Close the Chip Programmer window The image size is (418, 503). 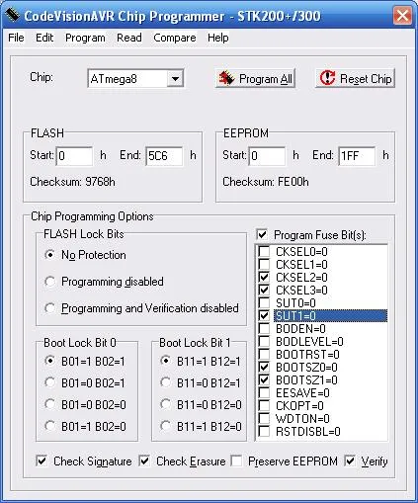click(402, 15)
